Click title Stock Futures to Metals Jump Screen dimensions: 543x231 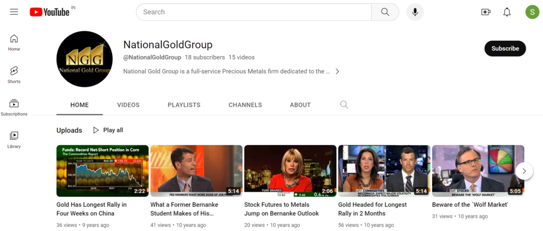tap(282, 209)
